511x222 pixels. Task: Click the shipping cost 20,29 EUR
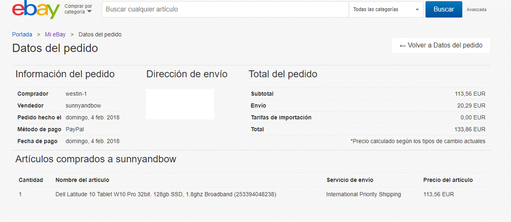(x=472, y=105)
